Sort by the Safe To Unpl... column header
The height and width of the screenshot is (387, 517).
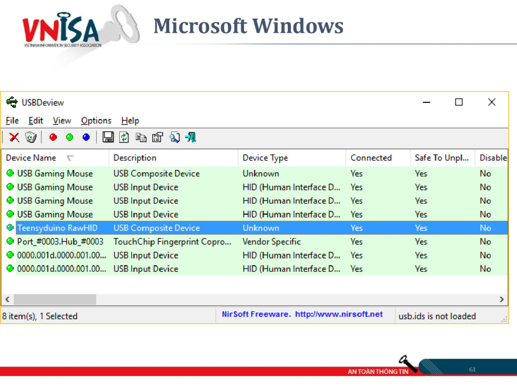tap(443, 158)
